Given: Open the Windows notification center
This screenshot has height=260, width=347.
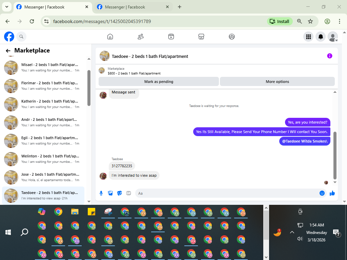Looking at the screenshot, I should (x=336, y=233).
